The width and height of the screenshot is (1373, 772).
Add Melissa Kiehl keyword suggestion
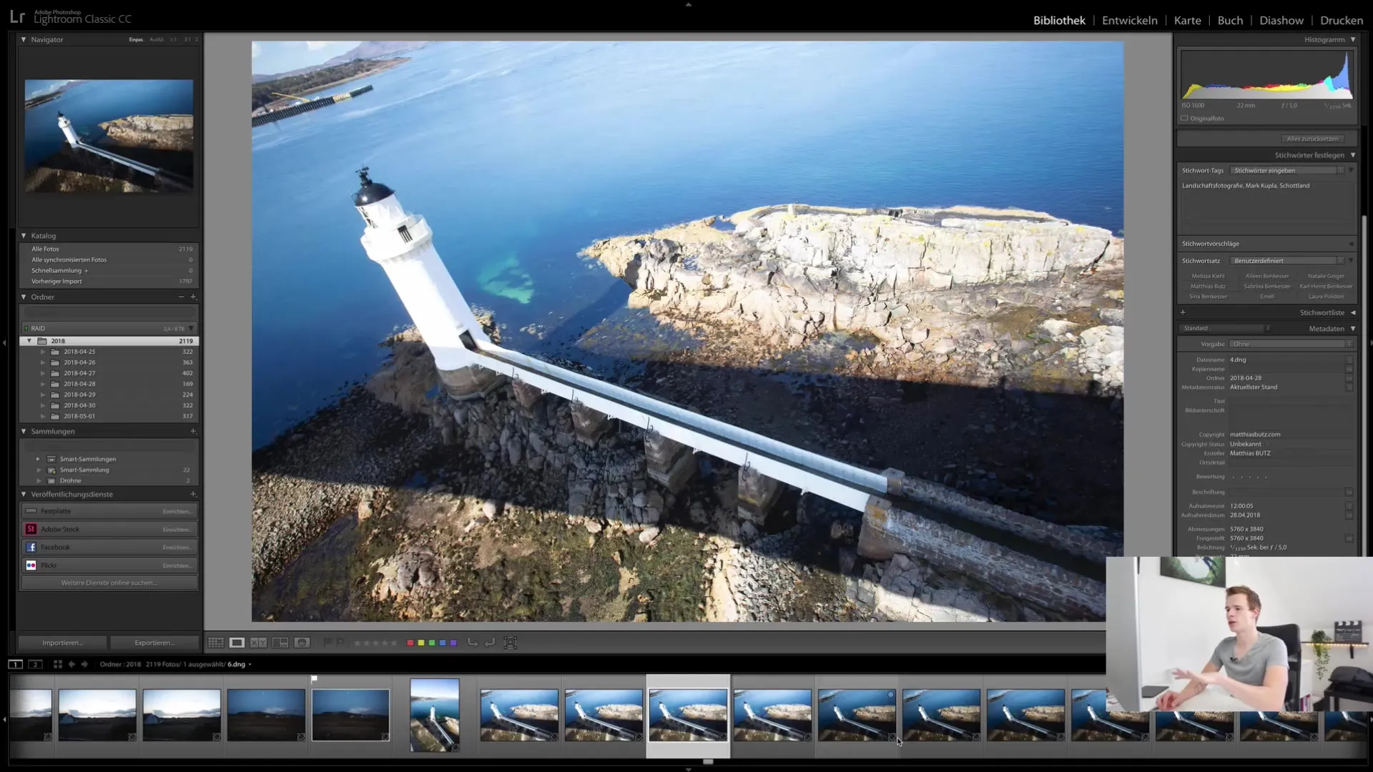1208,276
